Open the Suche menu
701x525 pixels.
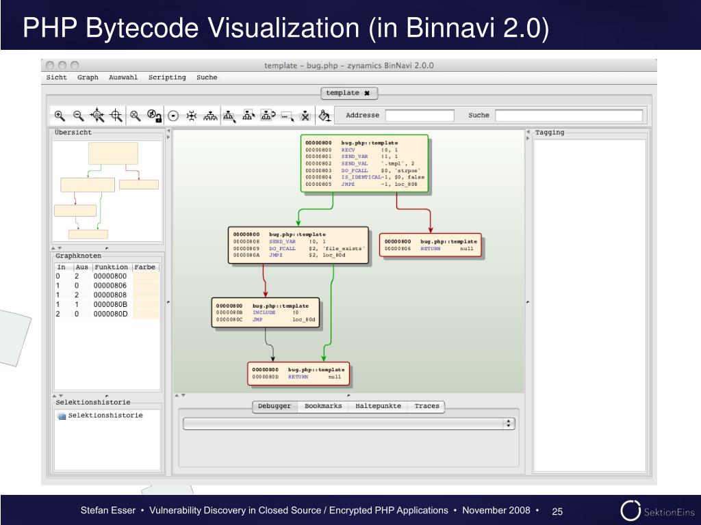pos(207,77)
